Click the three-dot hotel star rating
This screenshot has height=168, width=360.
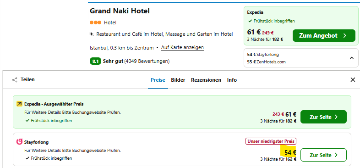[95, 22]
